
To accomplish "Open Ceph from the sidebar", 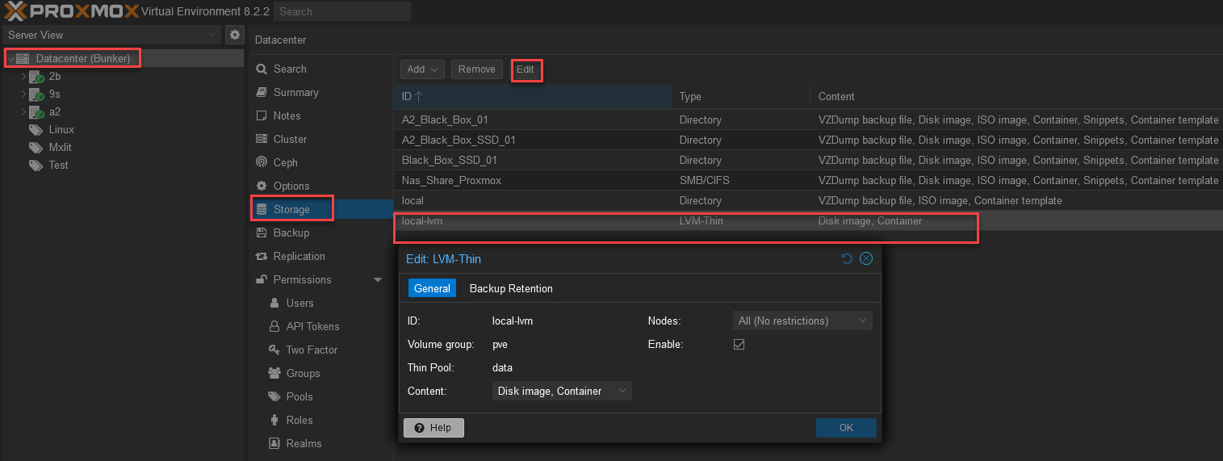I will point(285,162).
